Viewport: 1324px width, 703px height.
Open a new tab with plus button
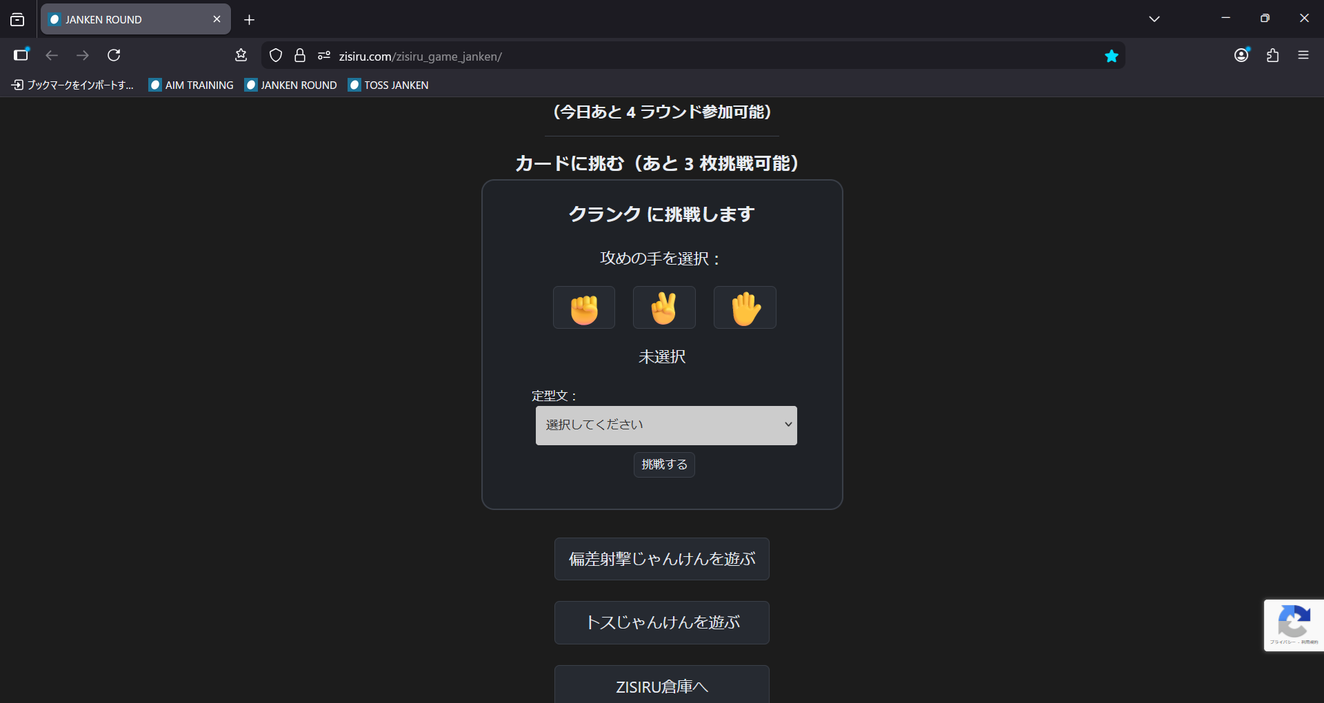[x=249, y=20]
